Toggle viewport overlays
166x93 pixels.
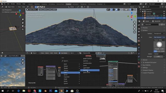pos(116,10)
